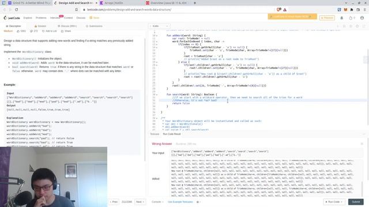Viewport: 369px width, 207px height.
Task: Click the yellow promotion banner
Action: point(292,17)
